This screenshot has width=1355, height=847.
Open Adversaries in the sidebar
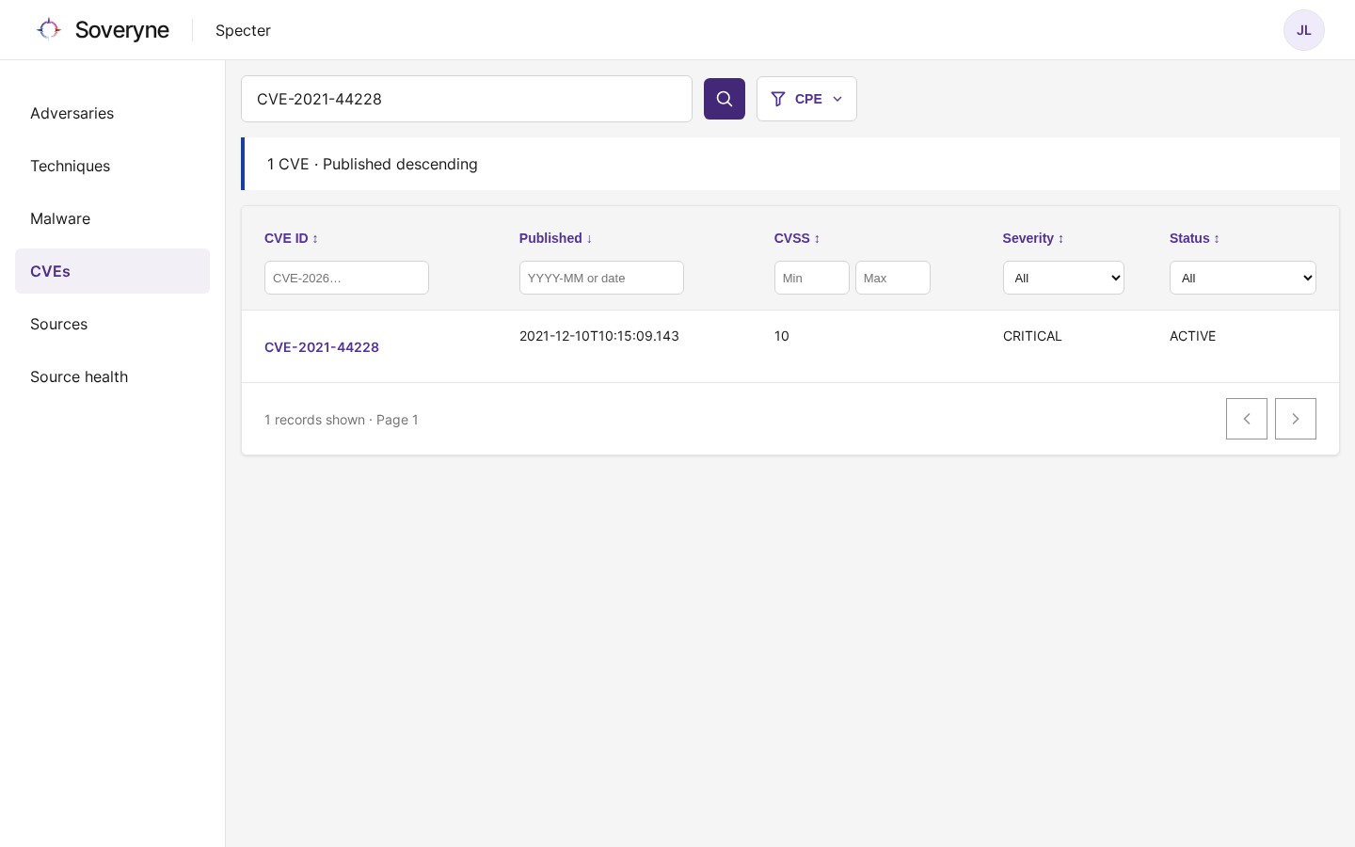(112, 113)
